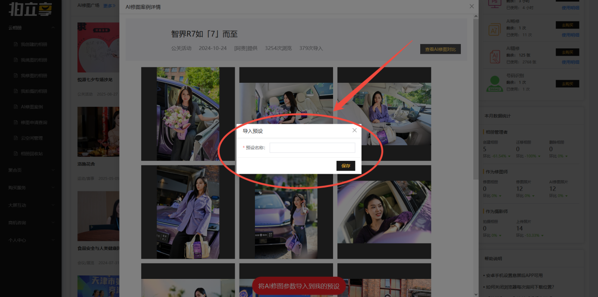
Task: Expand the 个人中心 sidebar menu
Action: tap(53, 240)
